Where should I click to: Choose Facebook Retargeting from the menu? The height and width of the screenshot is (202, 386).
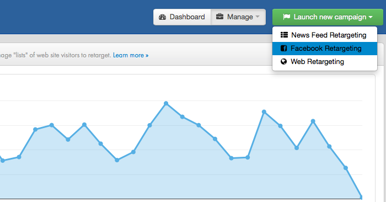coord(325,48)
